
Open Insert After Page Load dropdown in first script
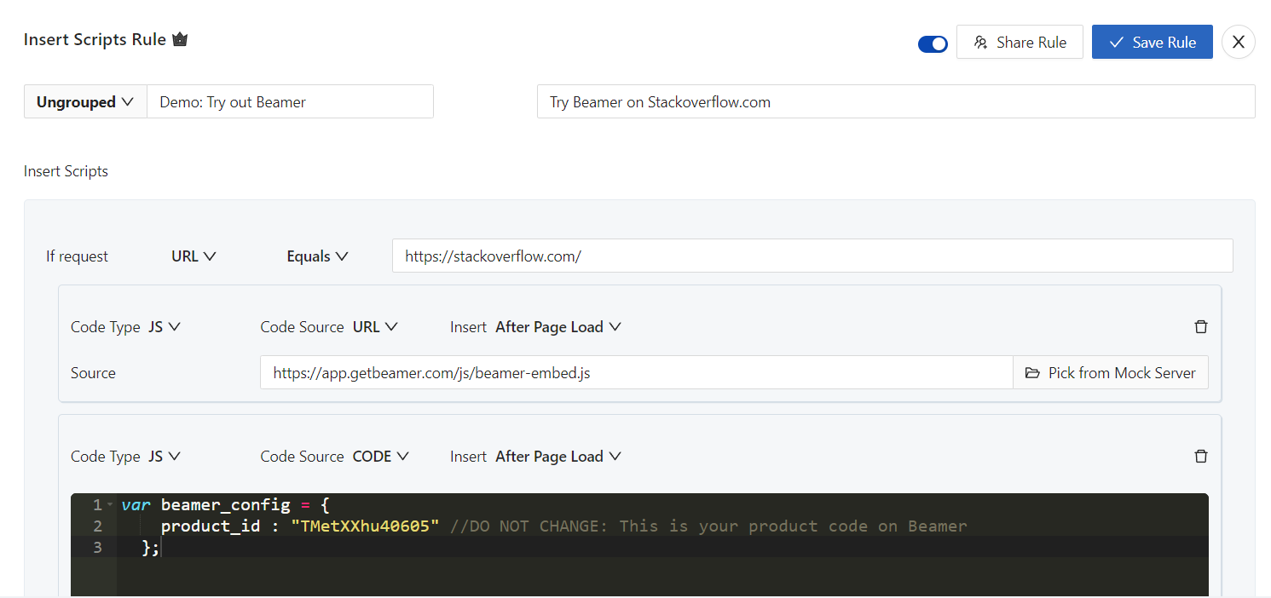click(x=558, y=327)
